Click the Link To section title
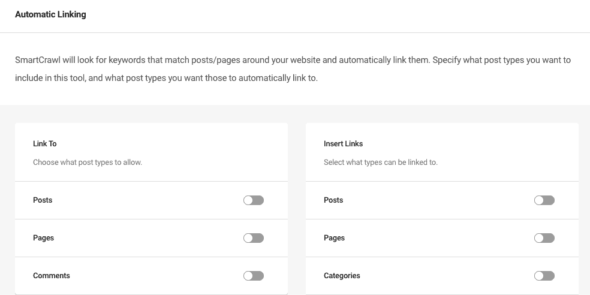 coord(45,144)
